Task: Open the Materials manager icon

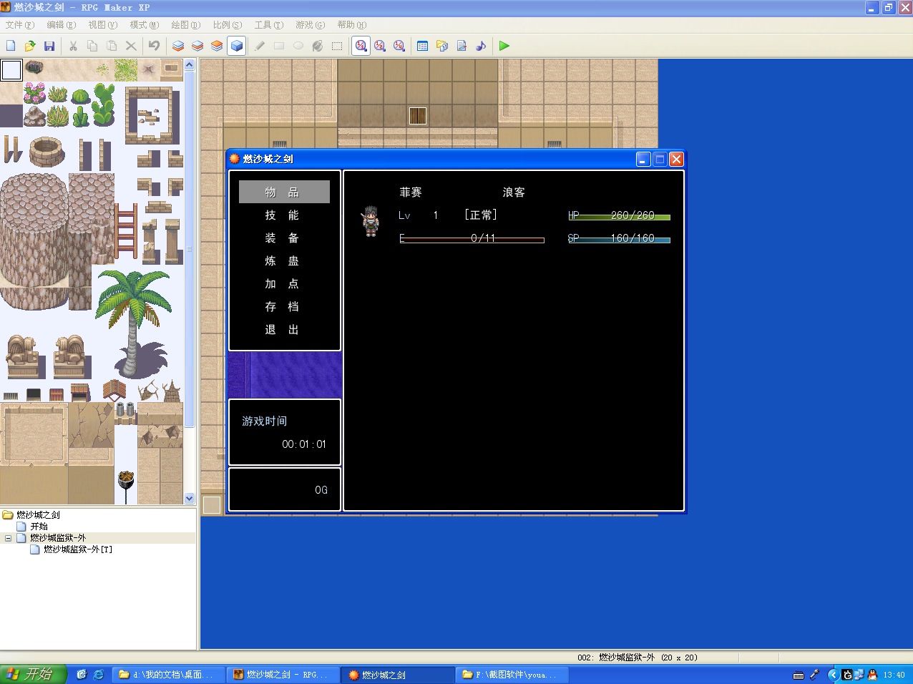Action: [442, 46]
